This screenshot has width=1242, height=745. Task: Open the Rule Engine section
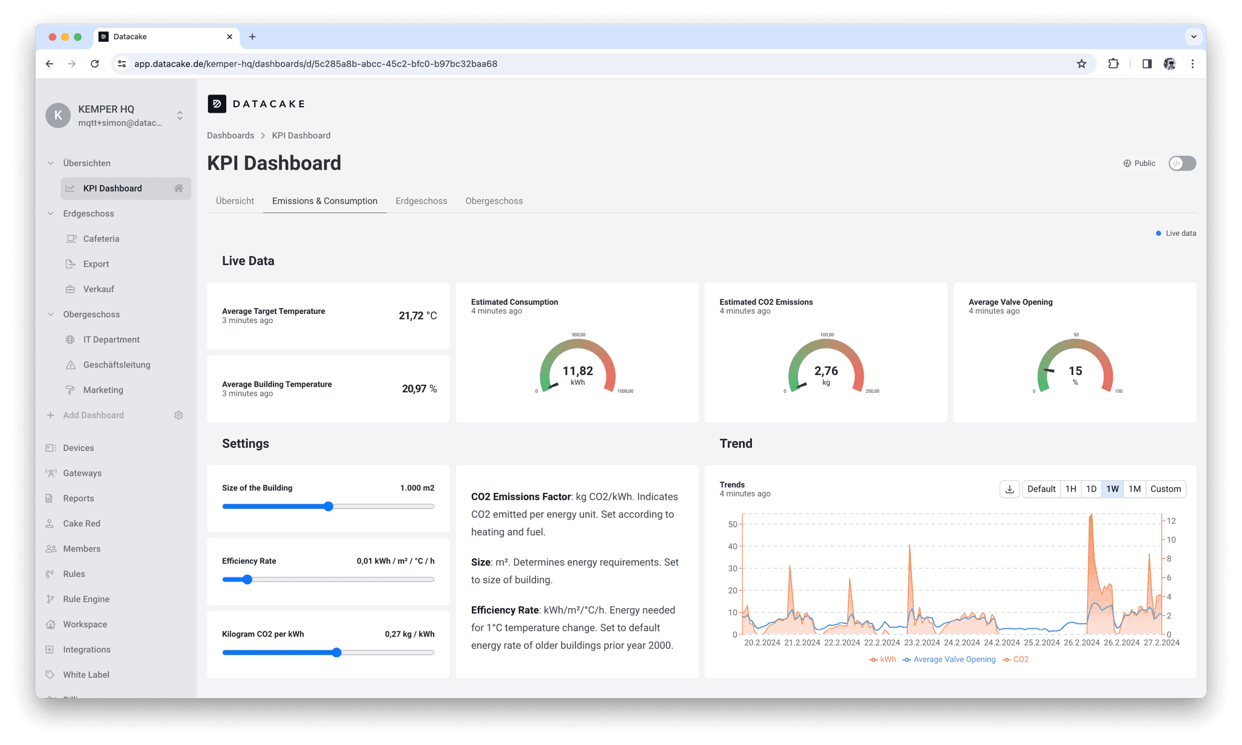86,599
